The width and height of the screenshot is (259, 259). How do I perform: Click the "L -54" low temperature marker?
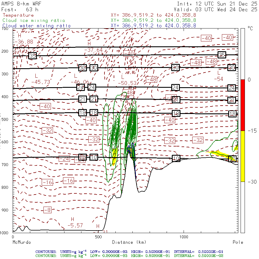[x=219, y=76]
